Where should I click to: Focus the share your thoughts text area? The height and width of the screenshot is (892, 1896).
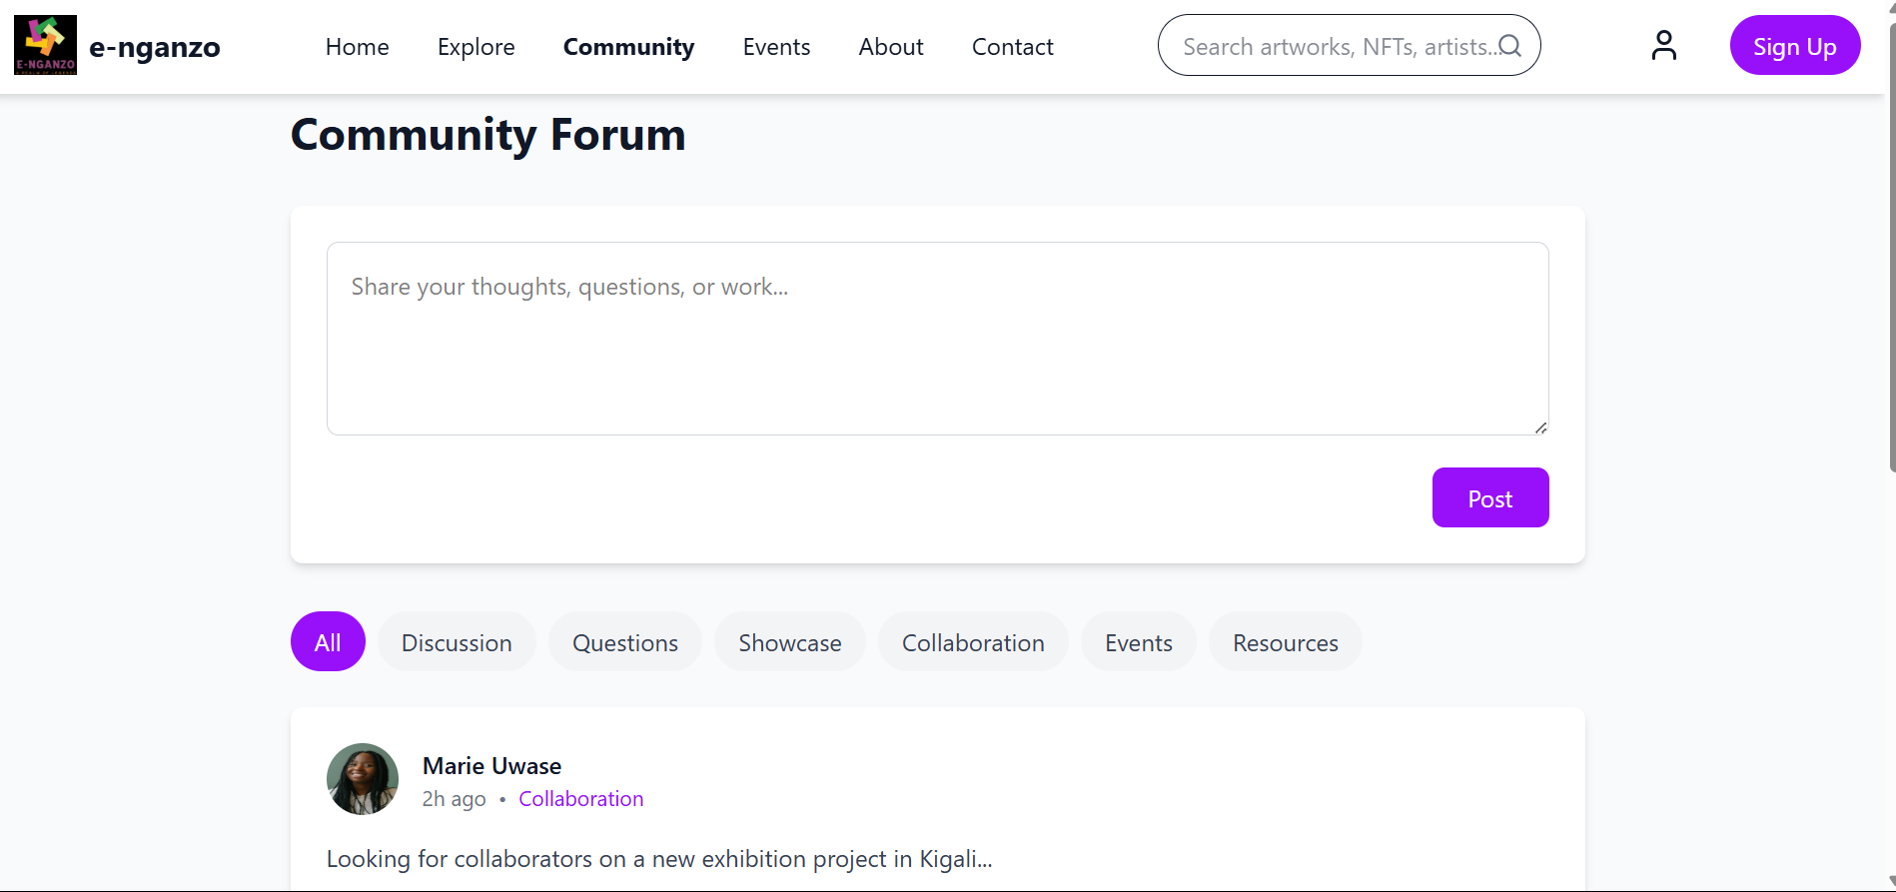pyautogui.click(x=937, y=339)
